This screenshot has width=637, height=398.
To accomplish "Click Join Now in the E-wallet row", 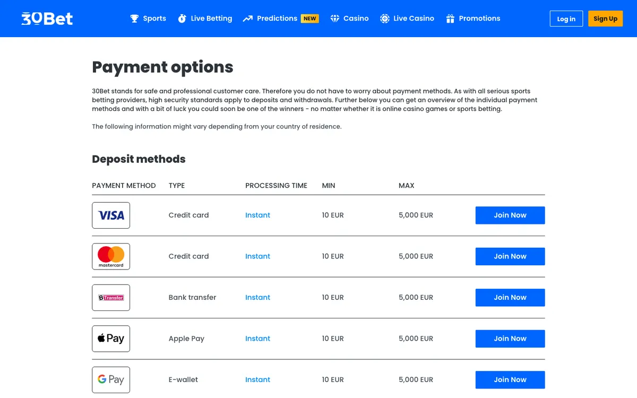I will pos(510,380).
